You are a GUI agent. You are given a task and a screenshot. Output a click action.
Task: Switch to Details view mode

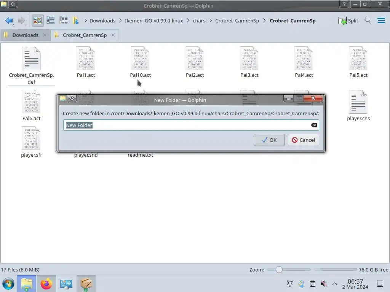click(64, 21)
